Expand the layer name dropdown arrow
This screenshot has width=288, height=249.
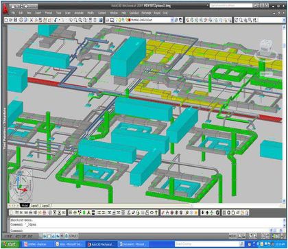coord(172,20)
